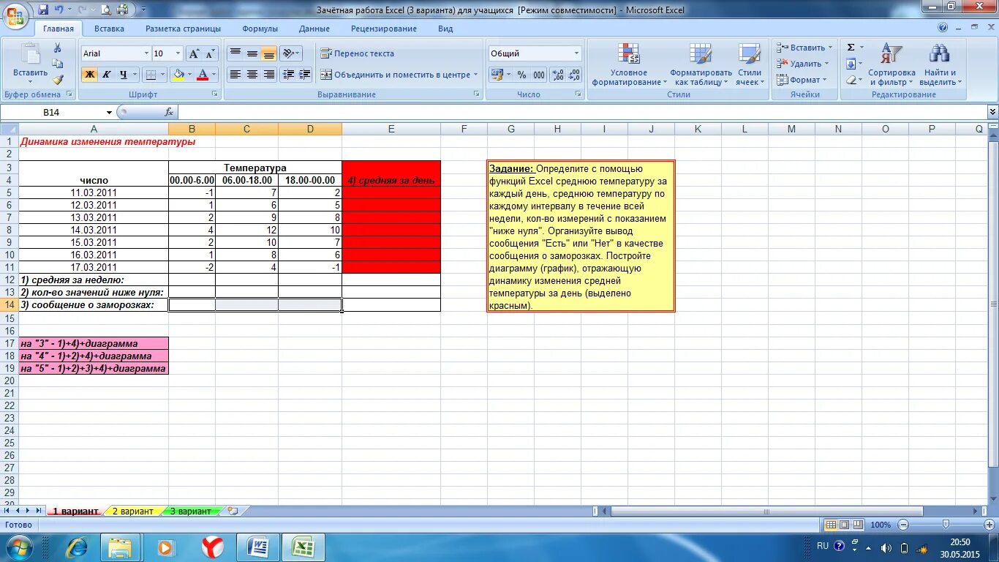
Task: Insert a new worksheet tab
Action: (x=233, y=511)
